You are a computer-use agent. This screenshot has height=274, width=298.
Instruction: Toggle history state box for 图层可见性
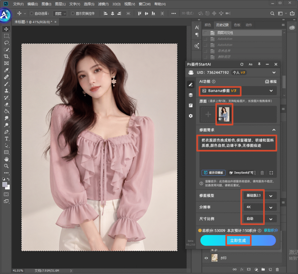(205, 33)
